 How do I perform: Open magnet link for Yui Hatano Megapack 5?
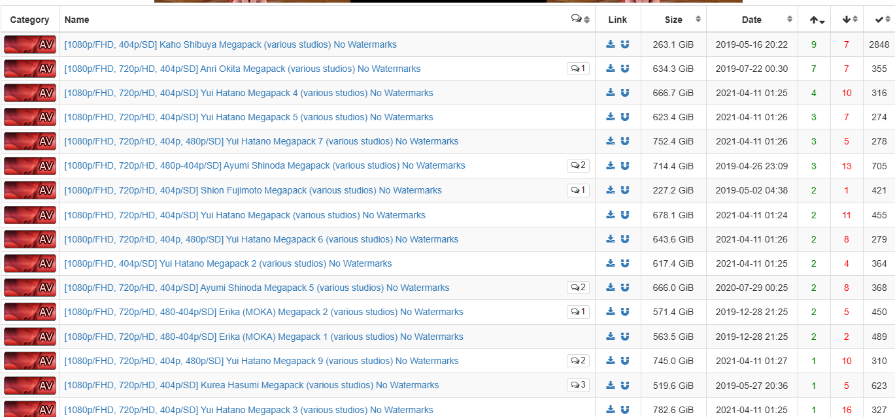pos(625,117)
